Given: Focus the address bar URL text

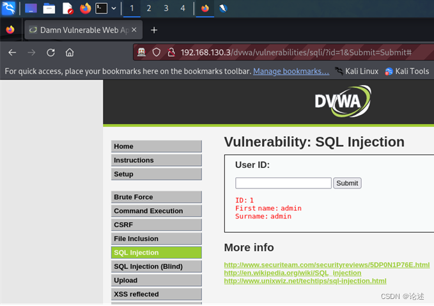Looking at the screenshot, I should coord(296,52).
